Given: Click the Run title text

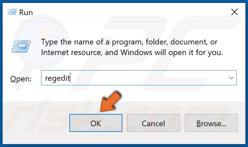Looking at the screenshot, I should (x=26, y=12).
